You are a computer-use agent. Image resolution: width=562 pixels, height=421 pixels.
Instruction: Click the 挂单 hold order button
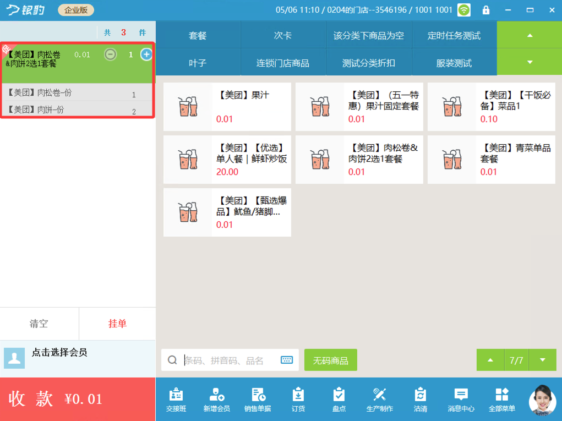click(x=118, y=324)
